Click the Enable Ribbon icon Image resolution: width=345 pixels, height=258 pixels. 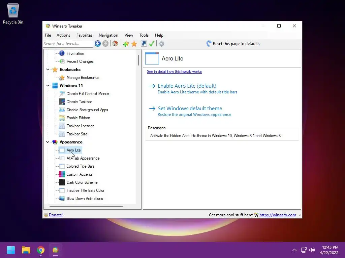(62, 118)
